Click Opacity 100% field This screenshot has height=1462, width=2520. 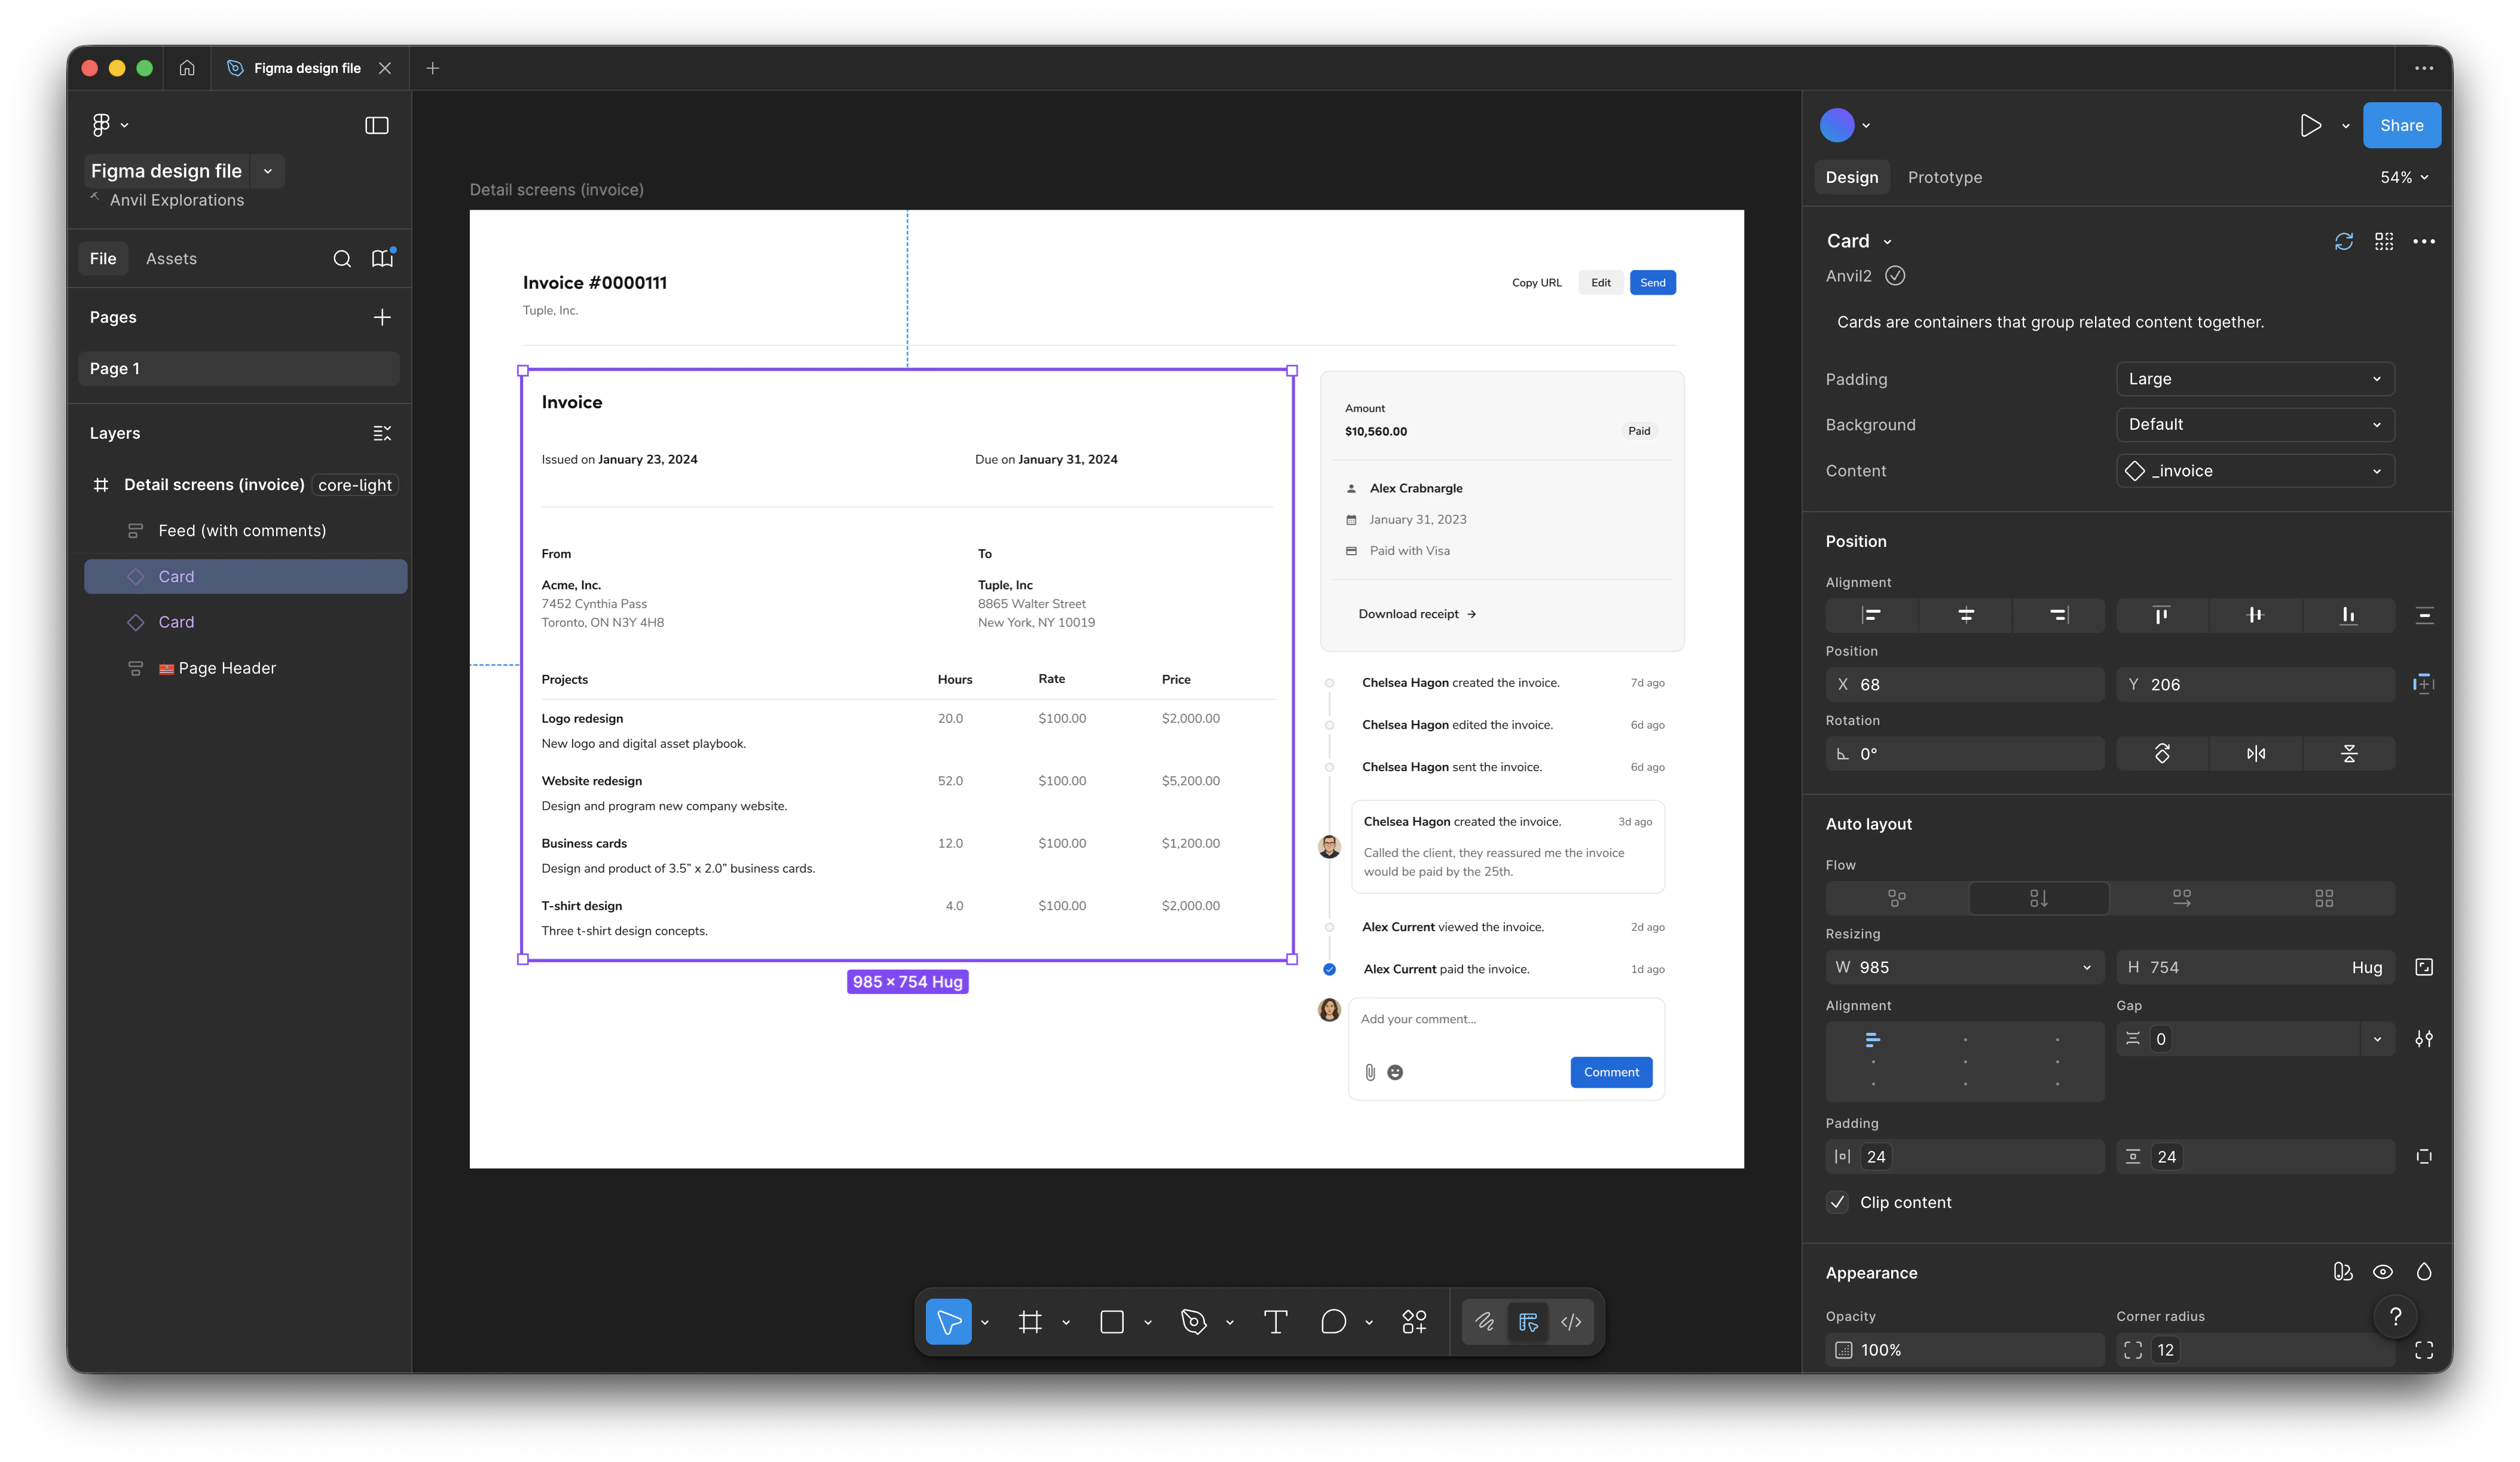[x=1965, y=1350]
